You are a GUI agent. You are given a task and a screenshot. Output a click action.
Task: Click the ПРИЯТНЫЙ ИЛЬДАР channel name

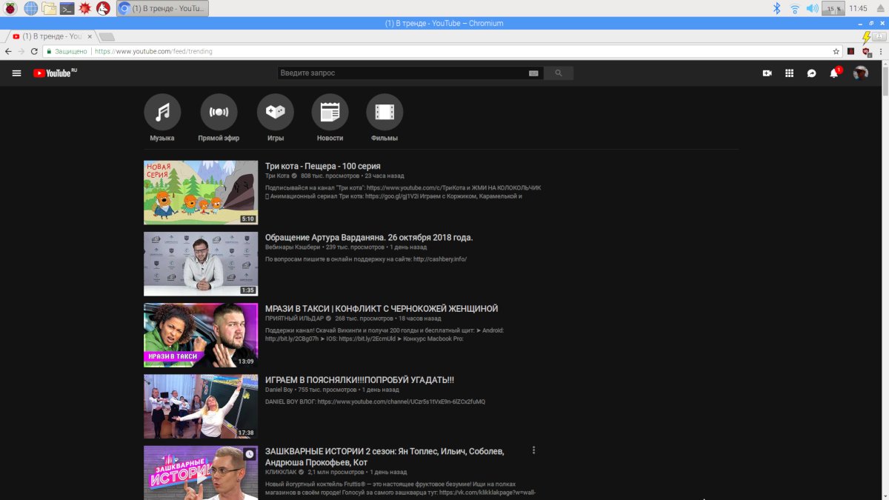tap(294, 319)
